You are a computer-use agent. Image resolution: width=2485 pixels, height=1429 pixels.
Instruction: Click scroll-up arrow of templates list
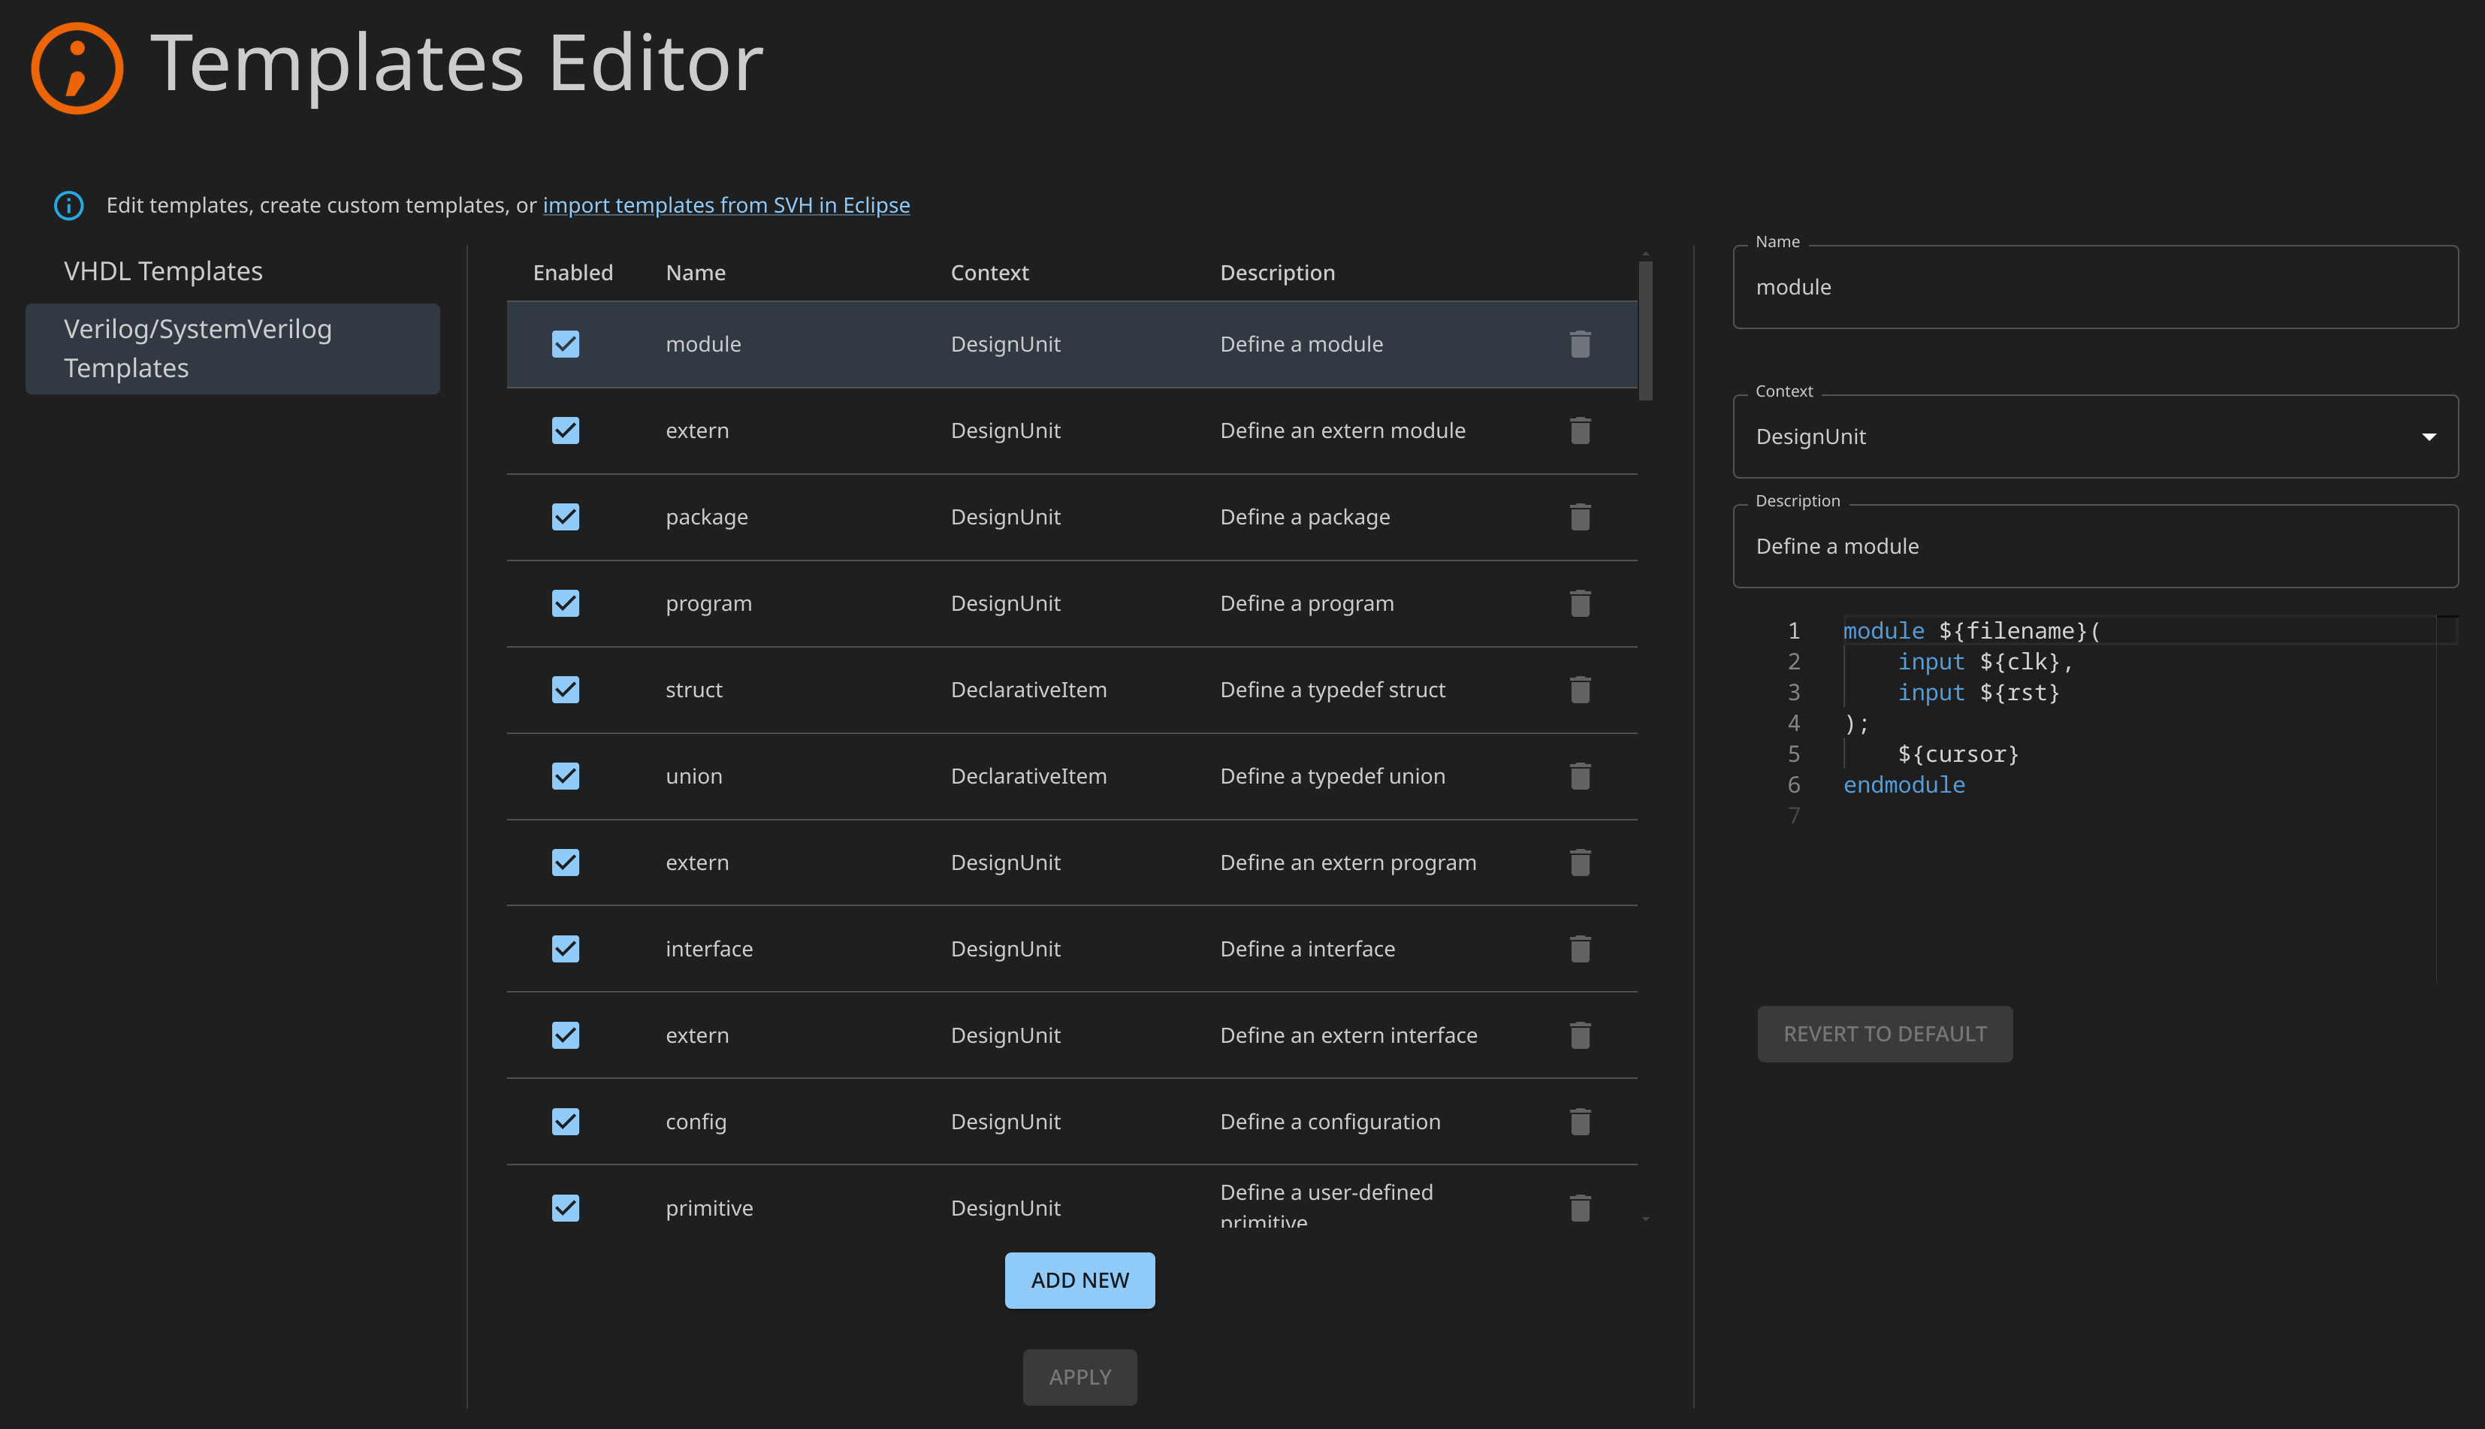coord(1645,253)
